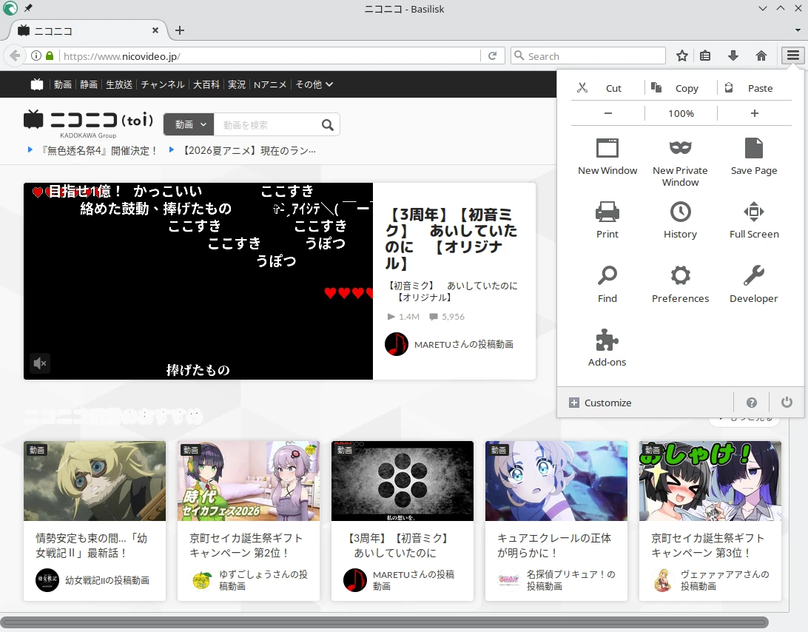Click Customize at menu bottom
Image resolution: width=808 pixels, height=632 pixels.
tap(600, 403)
